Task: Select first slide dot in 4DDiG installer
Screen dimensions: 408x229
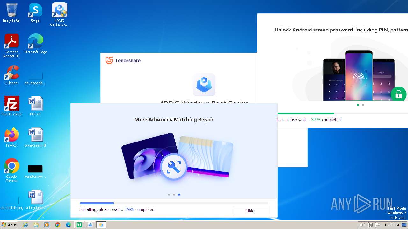Action: tap(169, 195)
